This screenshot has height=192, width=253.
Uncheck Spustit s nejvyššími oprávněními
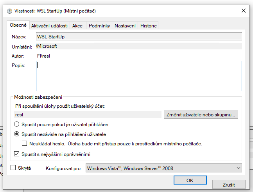click(x=17, y=154)
